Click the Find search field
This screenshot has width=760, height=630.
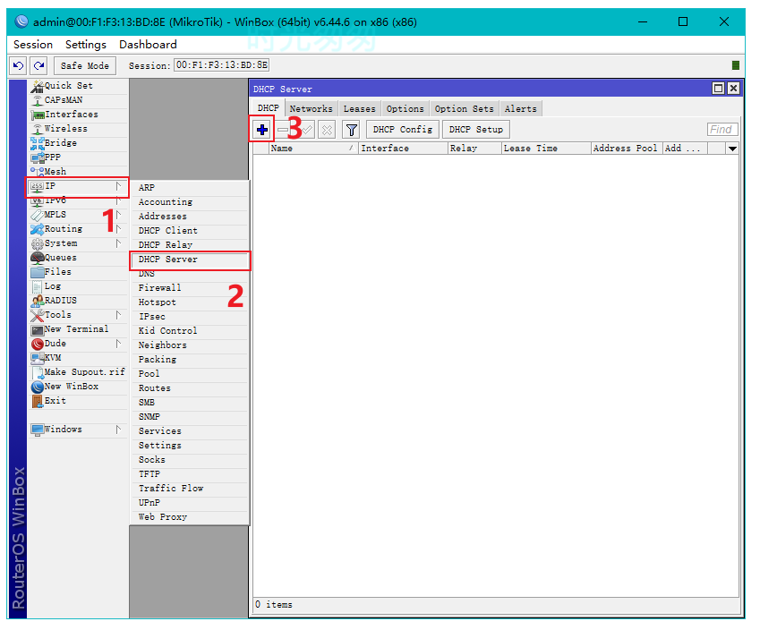click(x=722, y=130)
